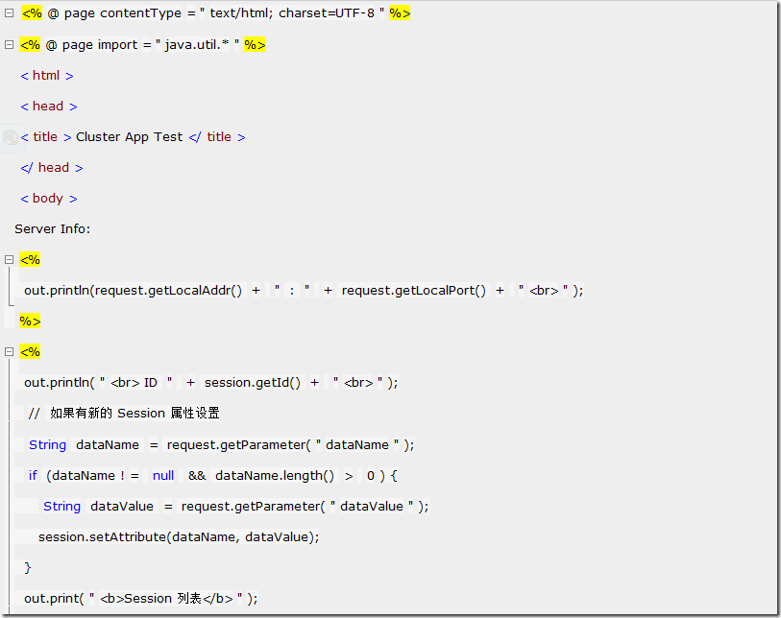Click the String keyword before dataValue
The width and height of the screenshot is (781, 618).
tap(61, 507)
